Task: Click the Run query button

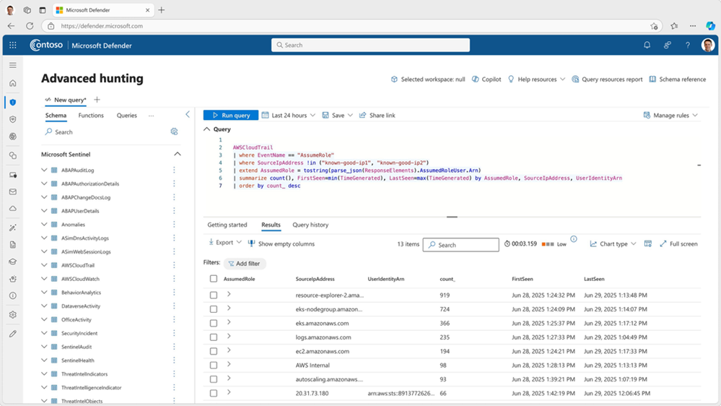Action: point(231,116)
